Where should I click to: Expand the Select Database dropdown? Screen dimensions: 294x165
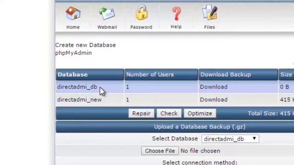pyautogui.click(x=230, y=139)
